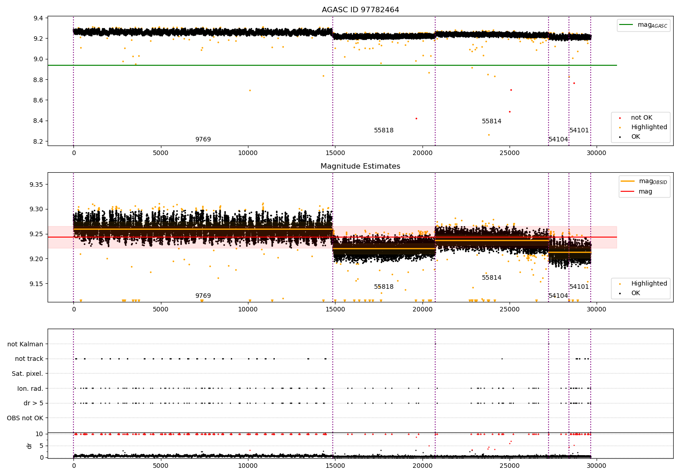
Task: Click the 30000 x-tick under the top plot
Action: point(597,153)
